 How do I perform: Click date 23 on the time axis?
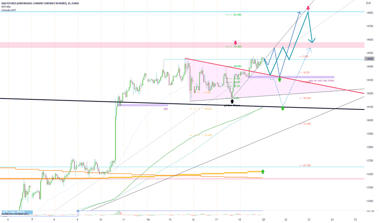309,220
